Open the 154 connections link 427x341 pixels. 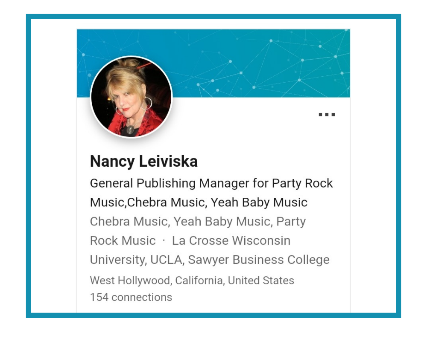point(131,297)
